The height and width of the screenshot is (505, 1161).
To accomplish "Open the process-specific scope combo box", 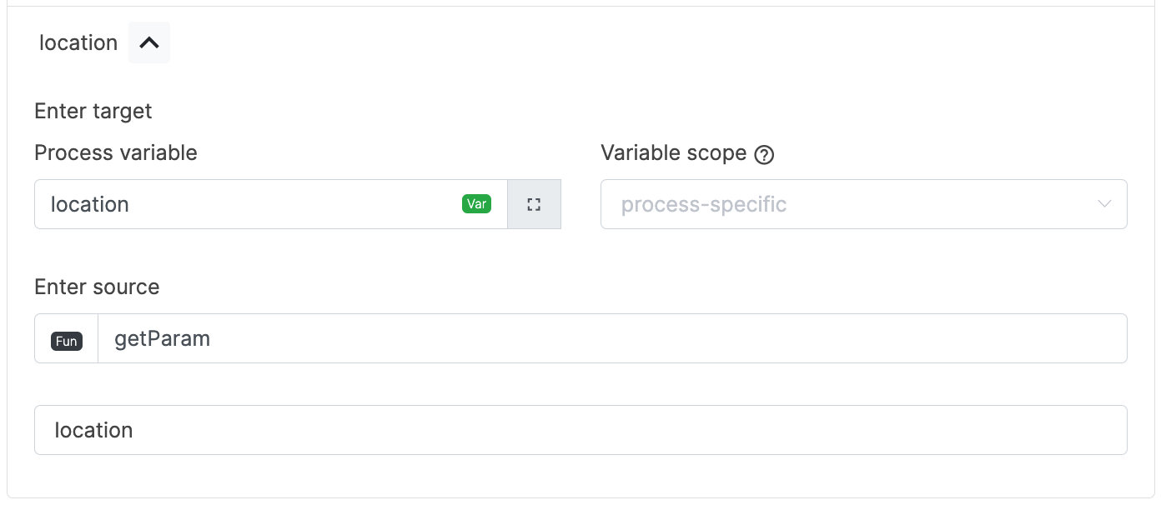I will click(863, 203).
